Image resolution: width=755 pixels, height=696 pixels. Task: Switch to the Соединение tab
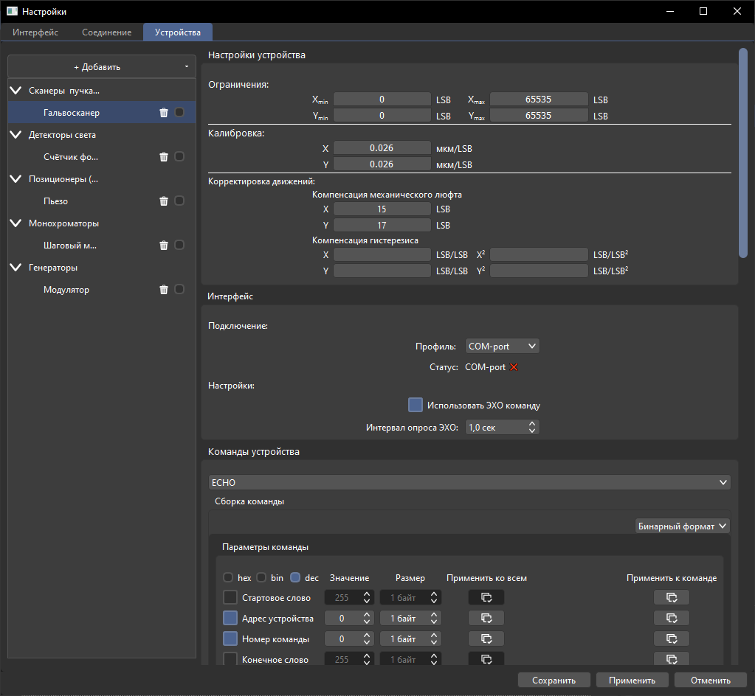click(106, 32)
